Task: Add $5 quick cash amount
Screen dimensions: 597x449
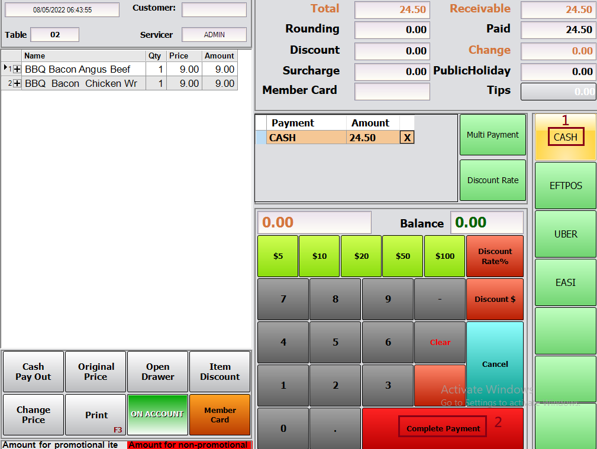Action: tap(278, 256)
